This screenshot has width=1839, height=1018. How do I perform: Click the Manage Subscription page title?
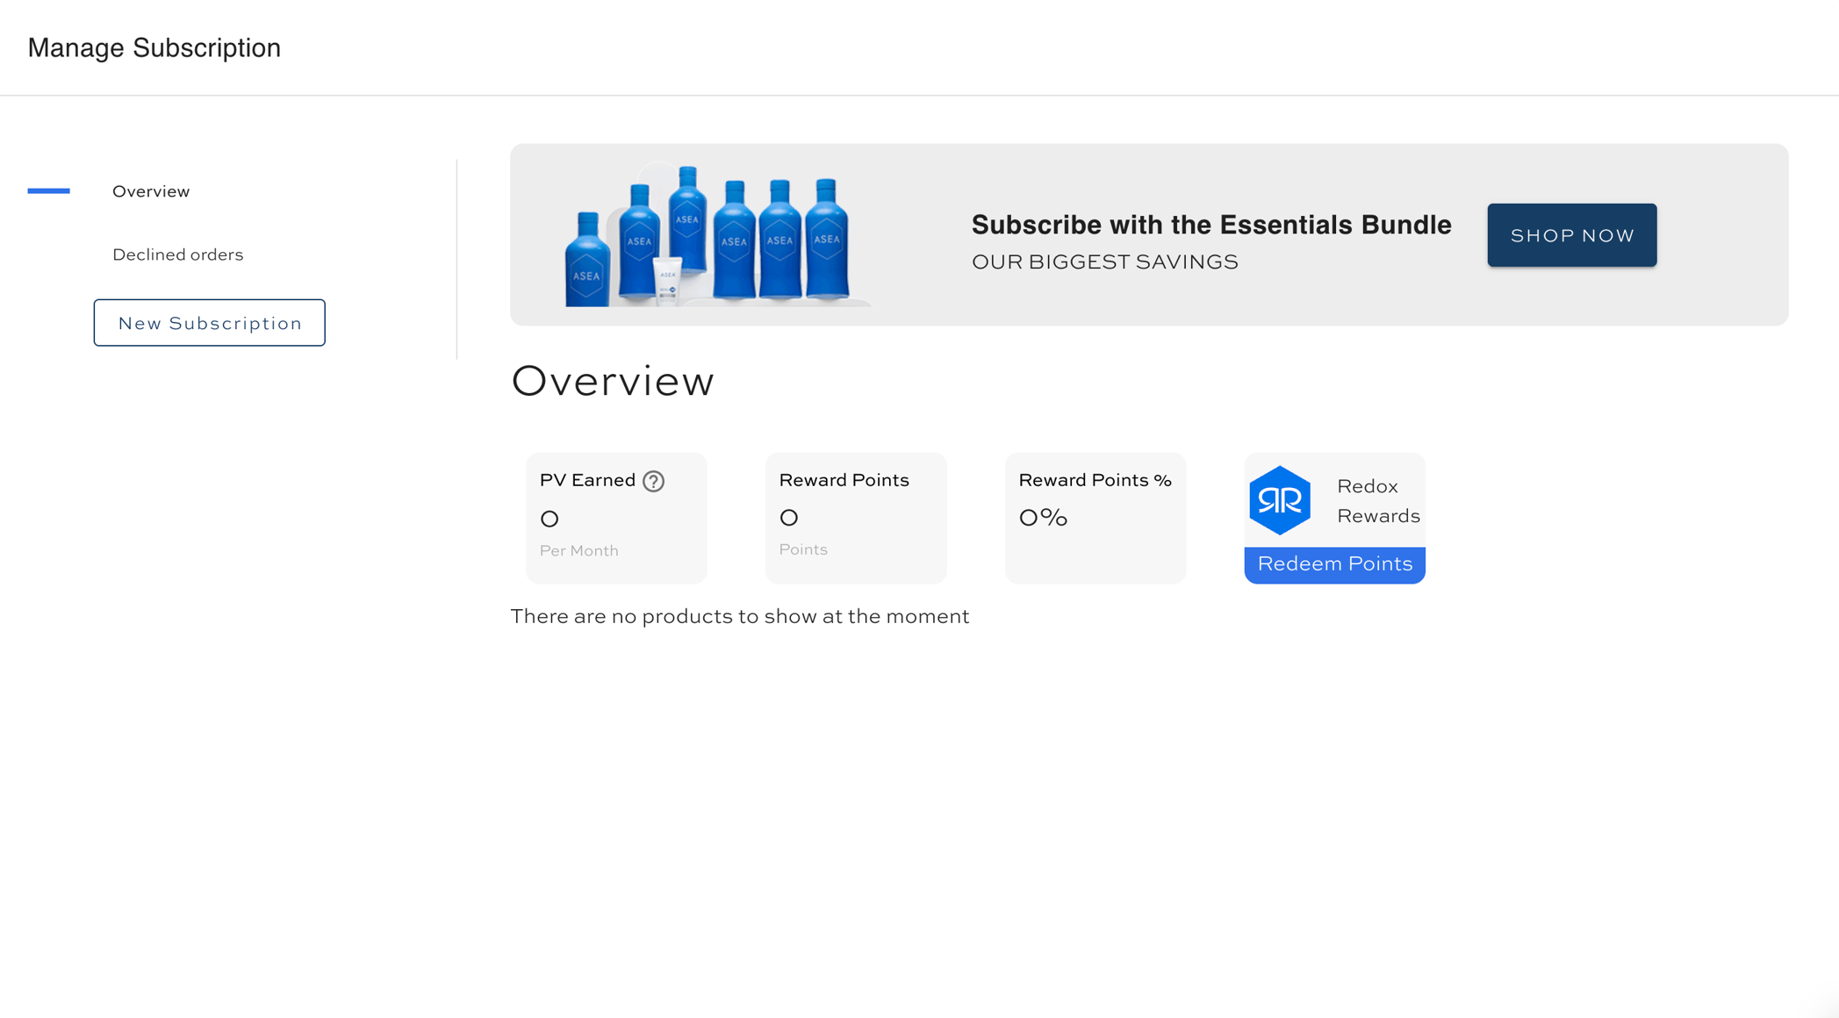click(x=154, y=47)
